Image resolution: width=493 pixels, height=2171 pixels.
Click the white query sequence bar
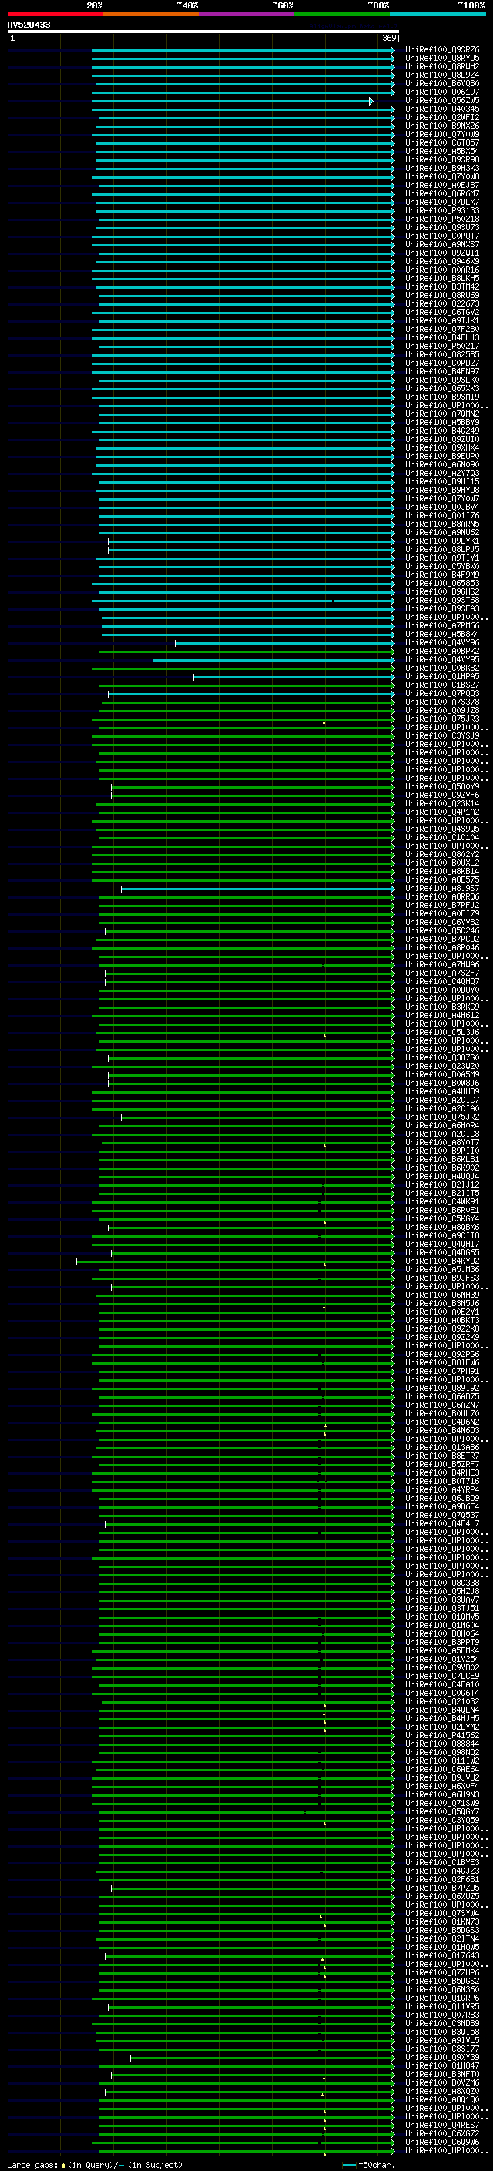[x=203, y=31]
